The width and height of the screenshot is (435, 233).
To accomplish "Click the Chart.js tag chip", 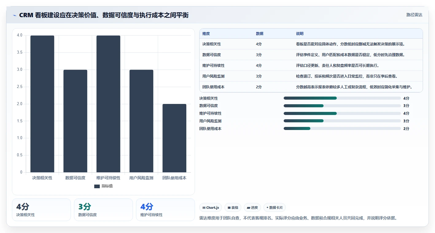I will [x=211, y=208].
